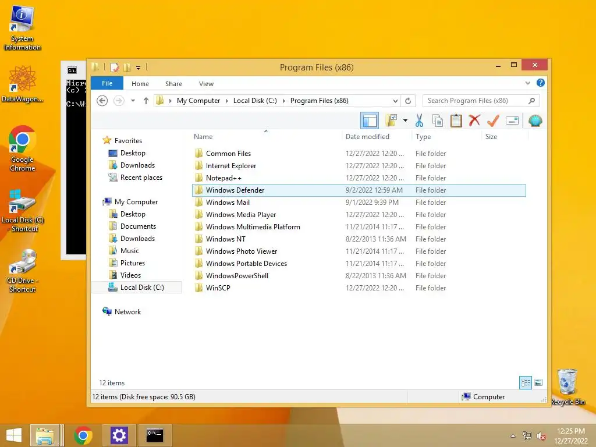Go back with the Back arrow button
The image size is (596, 447).
click(102, 101)
